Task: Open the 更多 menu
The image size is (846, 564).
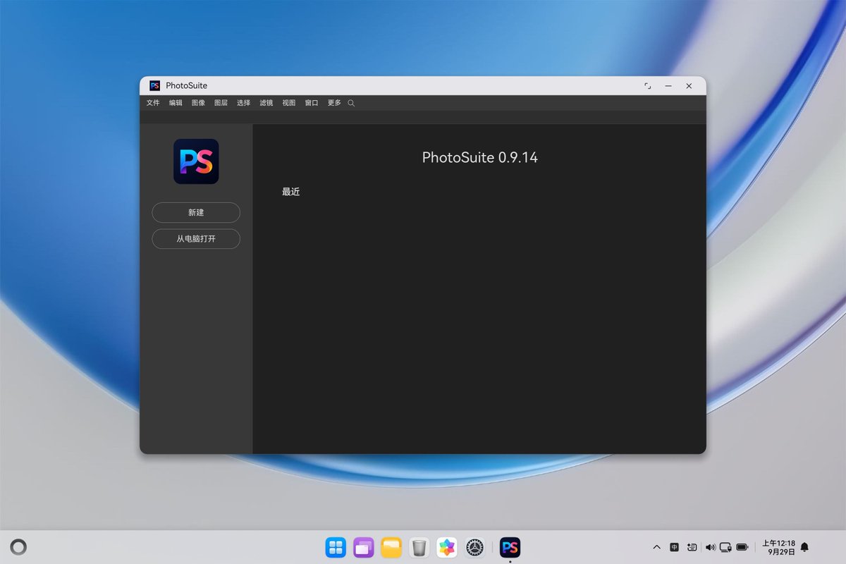Action: 333,103
